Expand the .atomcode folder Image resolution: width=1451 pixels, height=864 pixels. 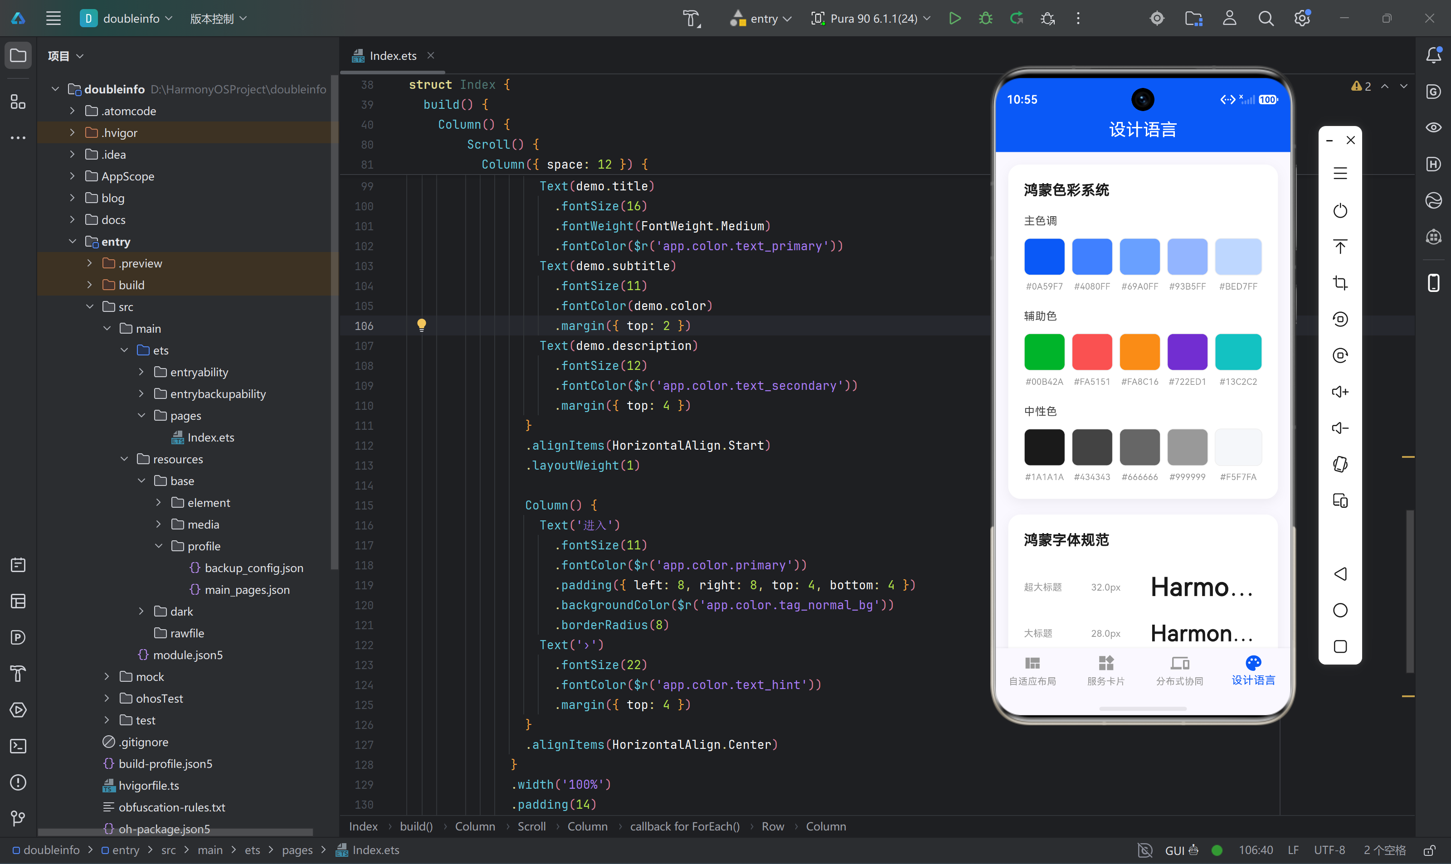tap(72, 111)
